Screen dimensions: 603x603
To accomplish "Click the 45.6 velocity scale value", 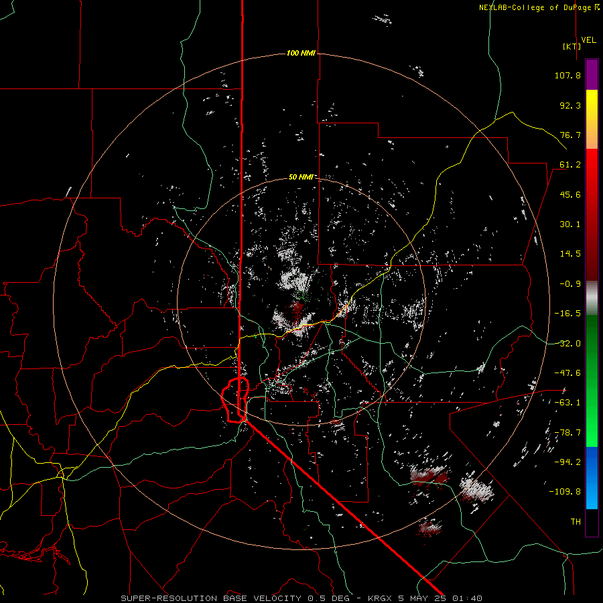I will point(570,194).
